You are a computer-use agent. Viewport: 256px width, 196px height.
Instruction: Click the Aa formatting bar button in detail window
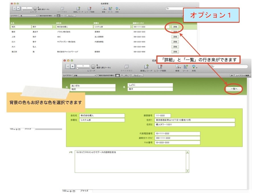click(x=232, y=75)
